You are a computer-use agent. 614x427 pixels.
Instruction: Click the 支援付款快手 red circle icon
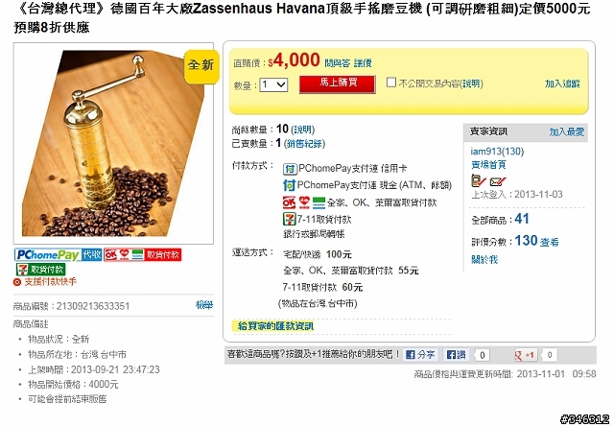(17, 282)
